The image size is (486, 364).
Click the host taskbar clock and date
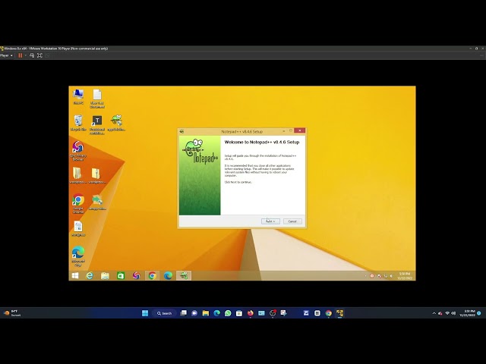click(467, 313)
